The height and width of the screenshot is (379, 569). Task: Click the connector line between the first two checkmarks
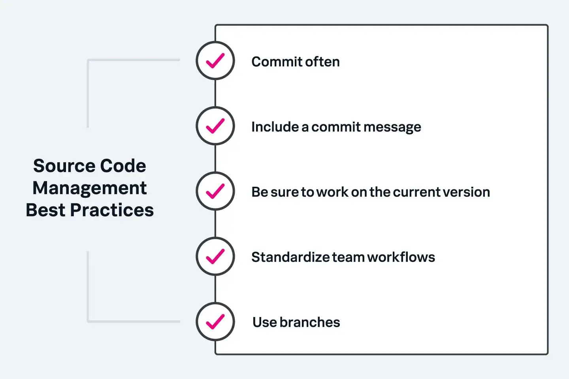click(215, 93)
